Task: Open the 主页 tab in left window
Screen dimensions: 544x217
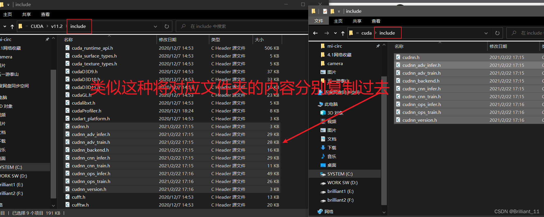Action: tap(8, 14)
